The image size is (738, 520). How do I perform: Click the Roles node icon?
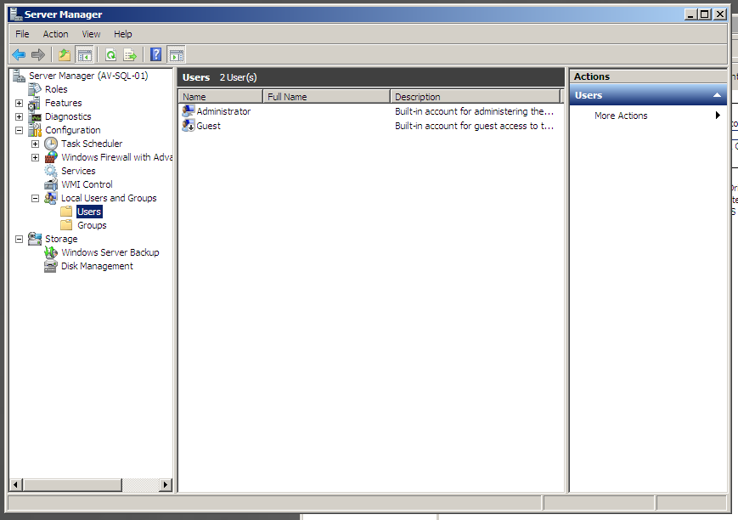[35, 89]
